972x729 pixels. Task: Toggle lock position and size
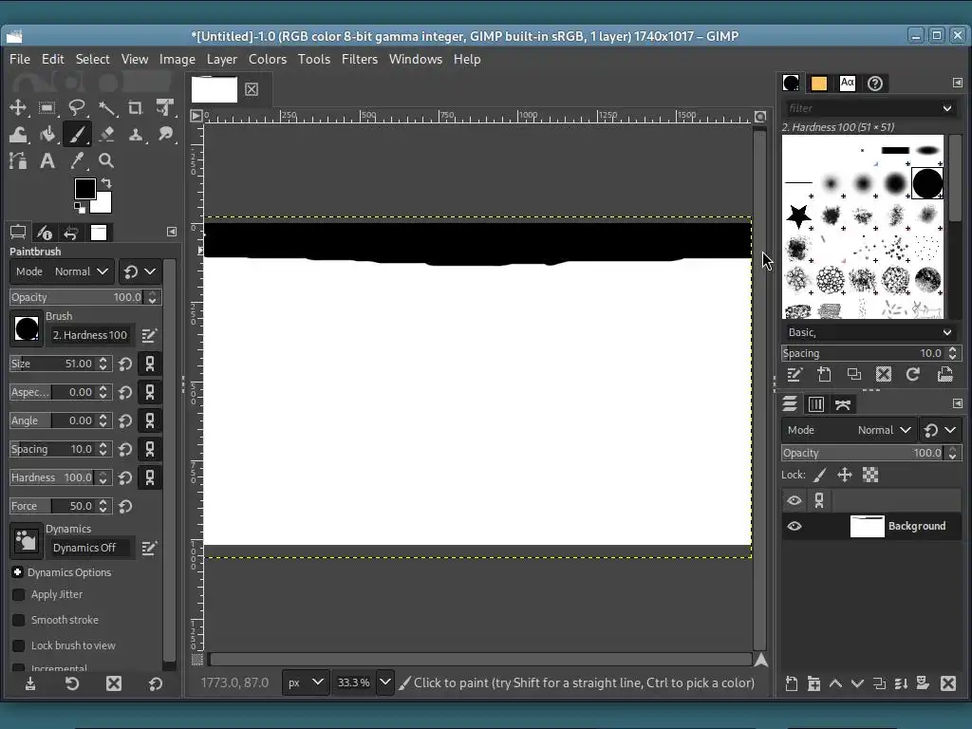[844, 476]
